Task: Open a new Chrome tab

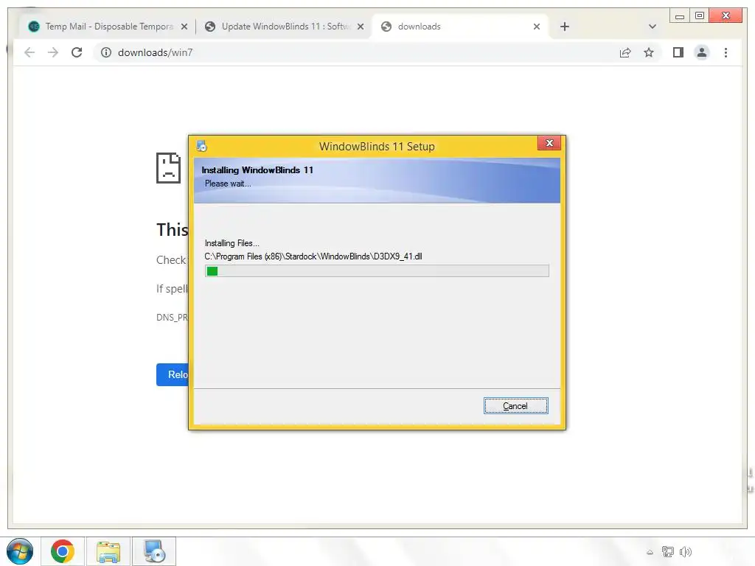Action: [565, 27]
